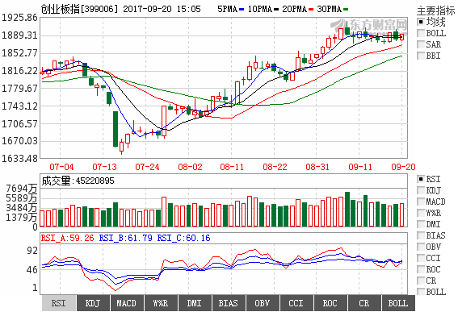Enable the CR checkbox in right list

point(421,281)
